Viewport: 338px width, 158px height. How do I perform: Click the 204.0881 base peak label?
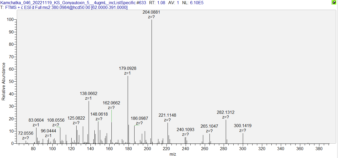pyautogui.click(x=151, y=12)
